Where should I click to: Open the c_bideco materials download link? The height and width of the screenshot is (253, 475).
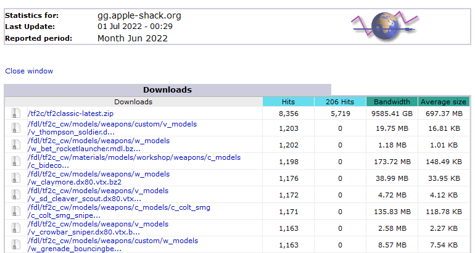coord(134,162)
